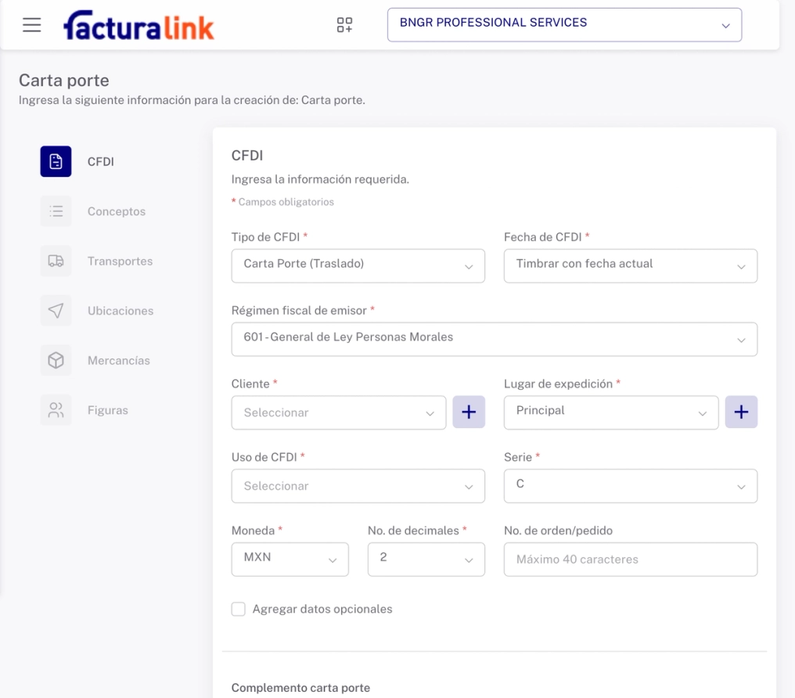Viewport: 795px width, 698px height.
Task: Click the Figuras people icon
Action: click(56, 410)
